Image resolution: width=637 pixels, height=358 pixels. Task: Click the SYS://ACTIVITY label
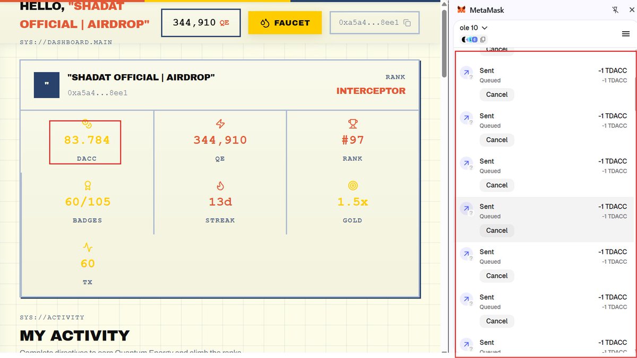click(52, 317)
